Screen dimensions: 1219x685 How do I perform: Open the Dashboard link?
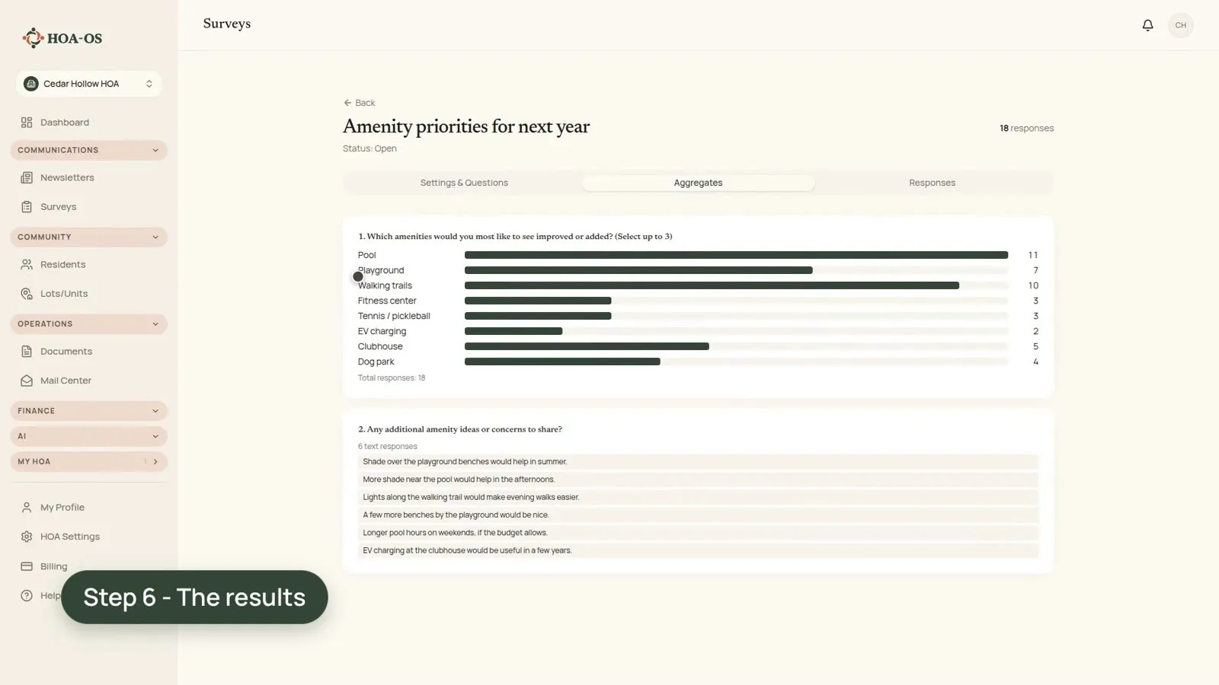click(x=65, y=123)
